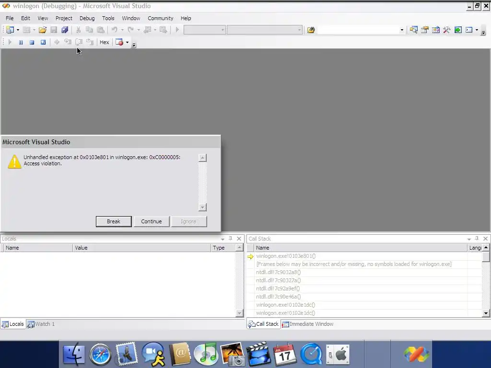Click the Step Over icon
This screenshot has width=491, height=368.
(79, 42)
